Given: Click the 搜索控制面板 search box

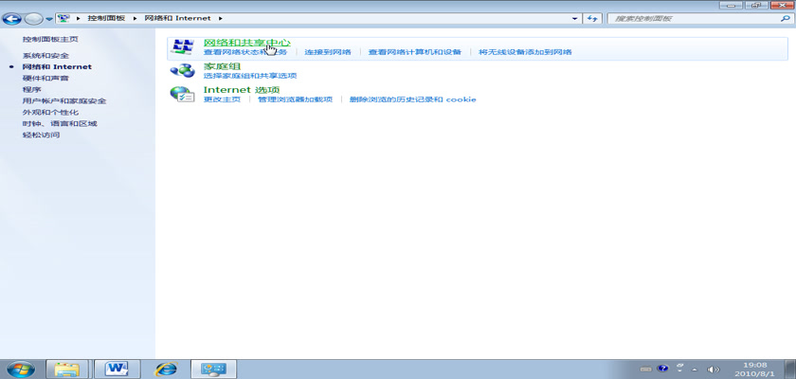Looking at the screenshot, I should [x=692, y=18].
